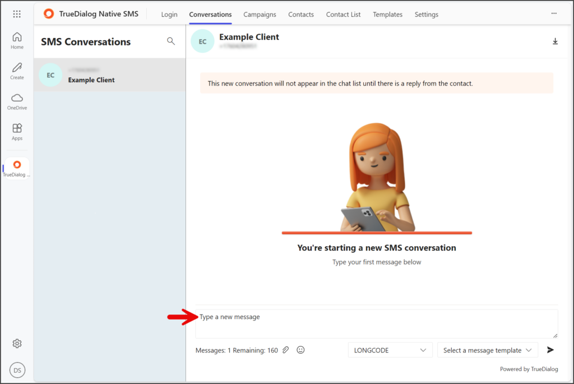Click the TrueDialog Native SMS title
This screenshot has width=574, height=384.
tap(99, 14)
